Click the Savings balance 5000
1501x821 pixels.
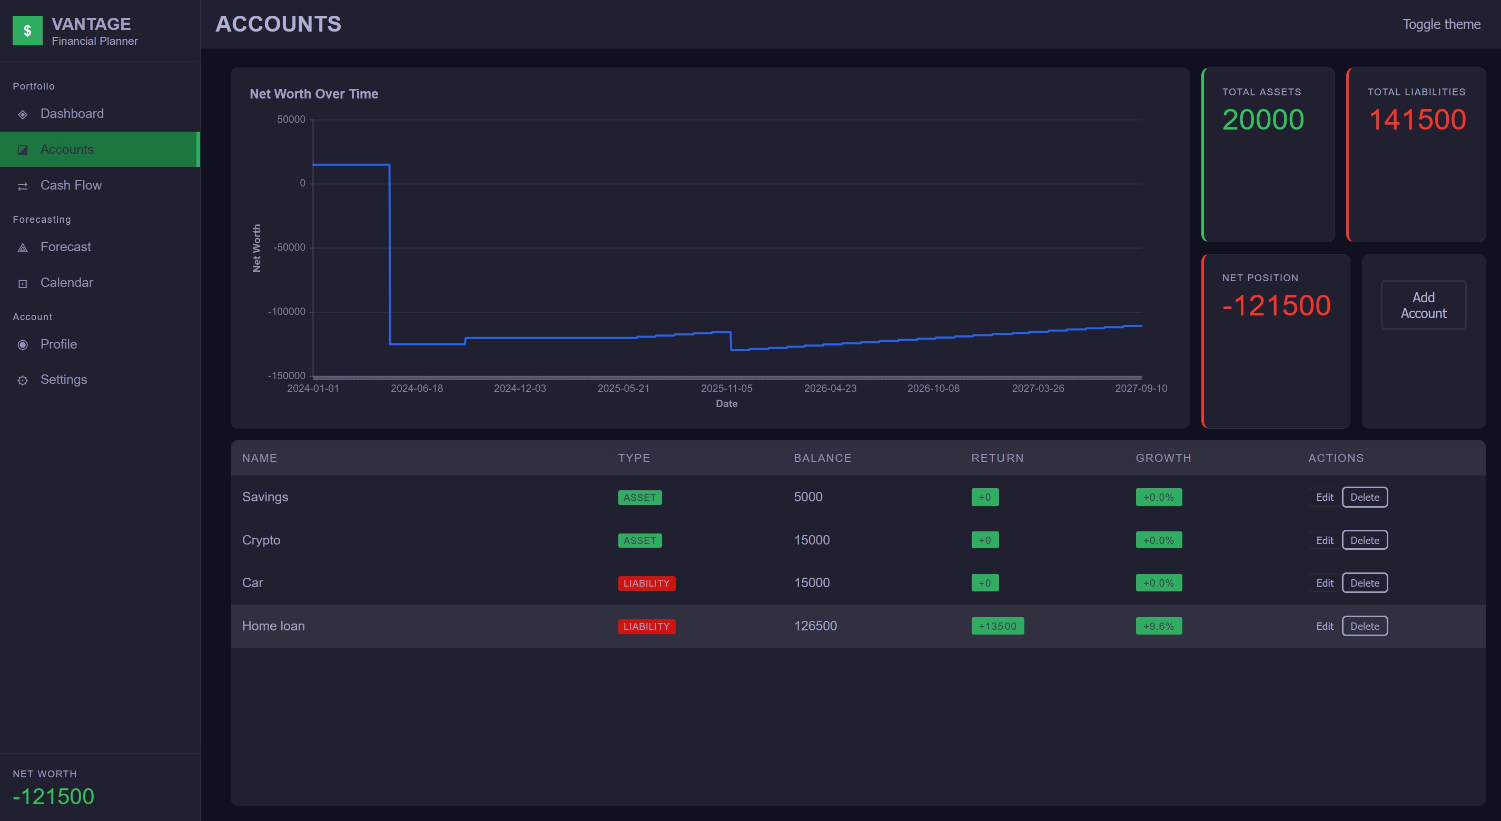[x=808, y=497]
